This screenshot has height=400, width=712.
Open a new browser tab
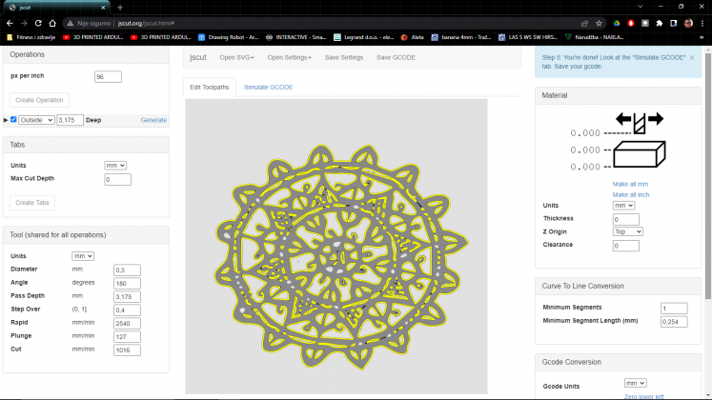pos(120,7)
